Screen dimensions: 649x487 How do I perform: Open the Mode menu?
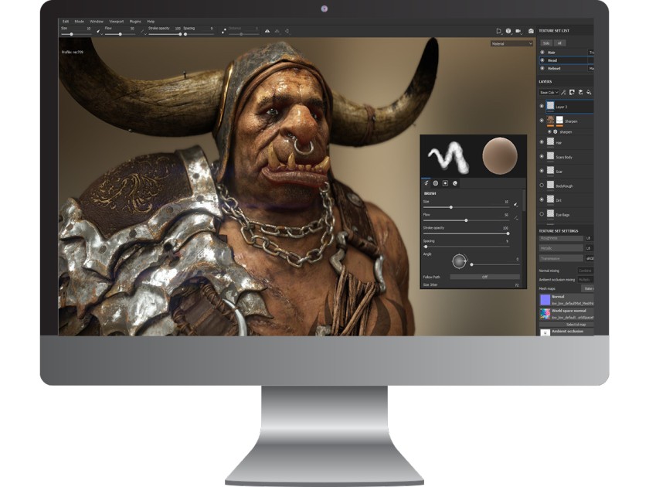tap(79, 21)
